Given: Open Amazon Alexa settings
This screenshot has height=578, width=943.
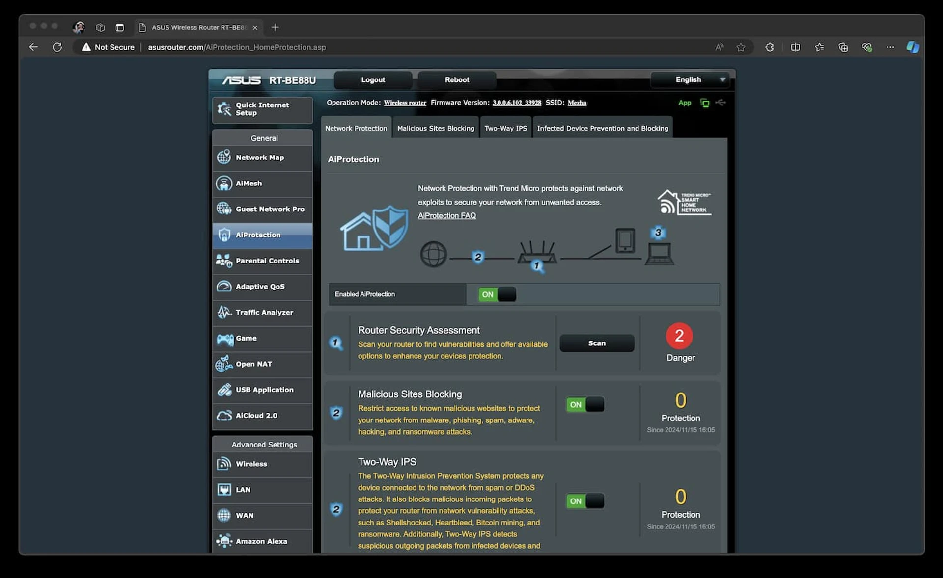Looking at the screenshot, I should (x=262, y=541).
